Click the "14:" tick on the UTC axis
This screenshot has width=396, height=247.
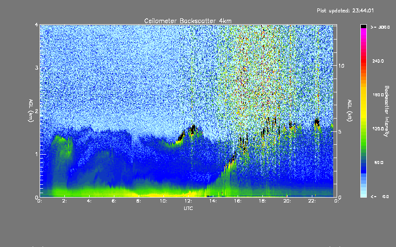(x=213, y=201)
